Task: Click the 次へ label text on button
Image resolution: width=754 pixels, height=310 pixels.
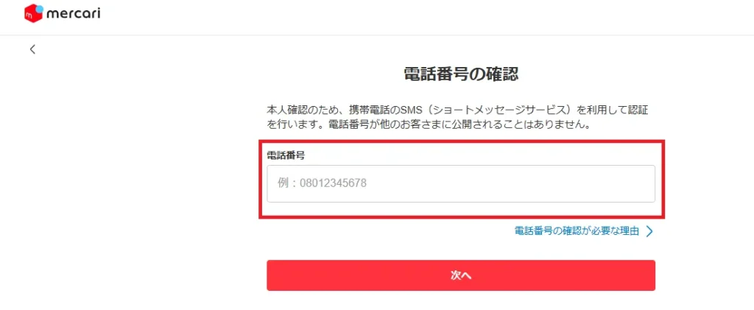Action: pyautogui.click(x=461, y=275)
